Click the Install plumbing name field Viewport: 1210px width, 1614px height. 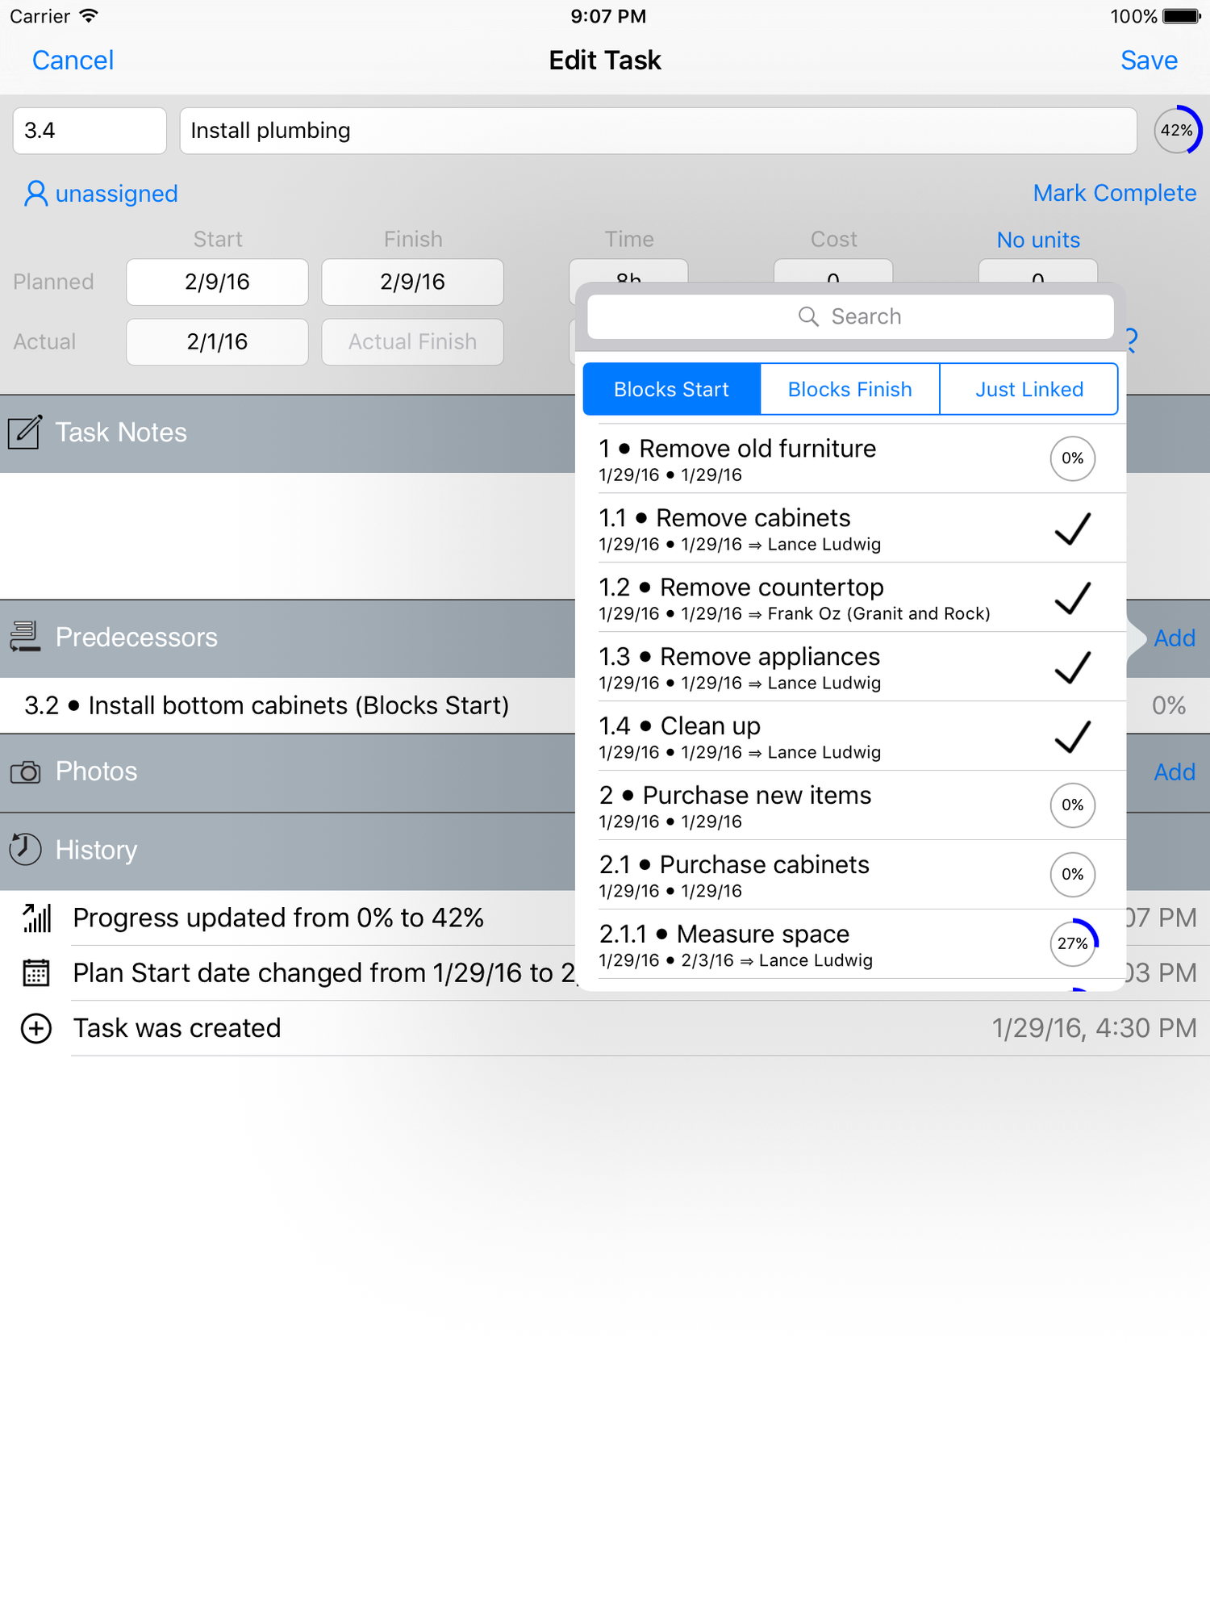pyautogui.click(x=658, y=131)
